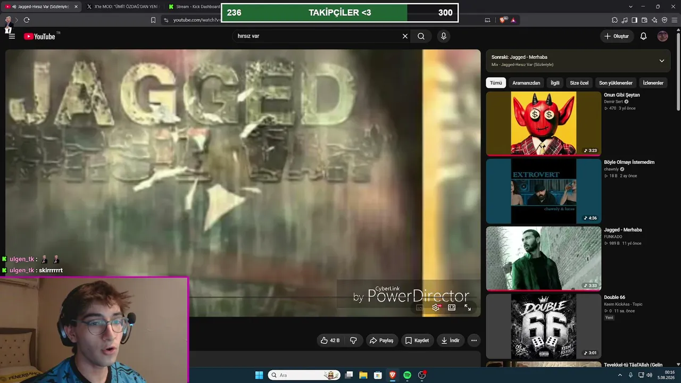Open the account avatar menu

(x=662, y=36)
